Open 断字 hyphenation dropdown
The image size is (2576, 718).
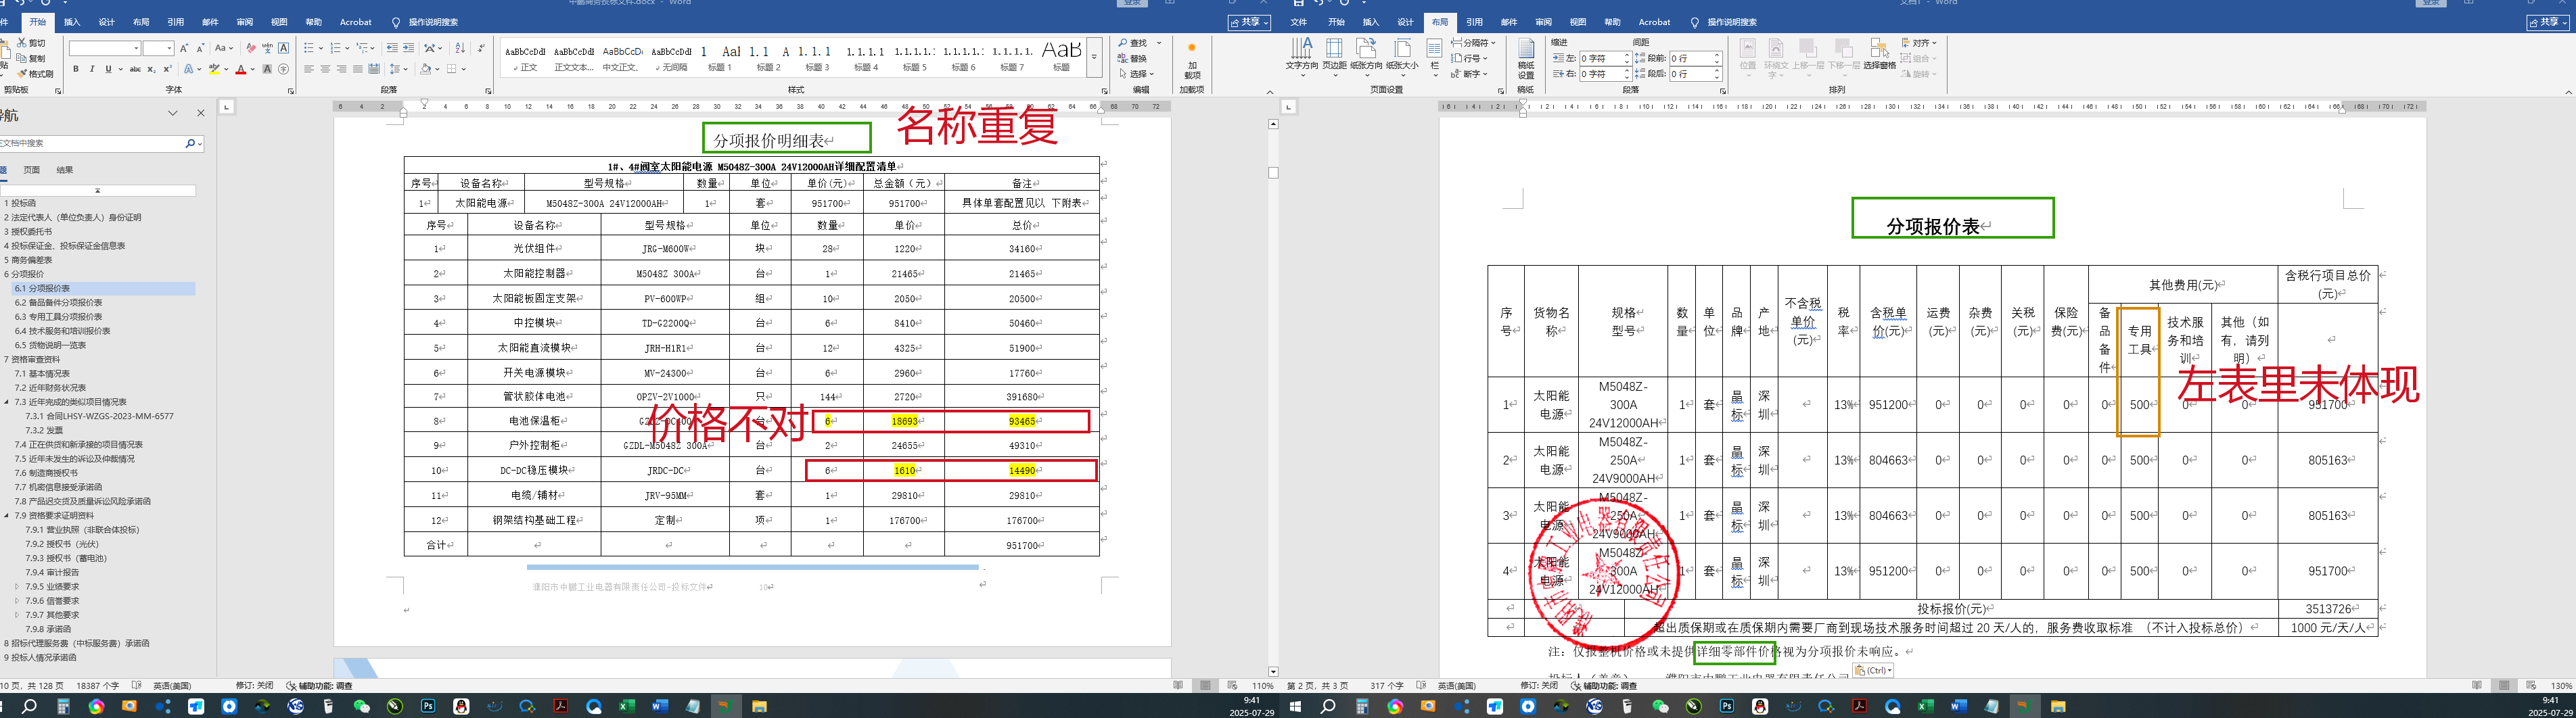pos(1468,74)
